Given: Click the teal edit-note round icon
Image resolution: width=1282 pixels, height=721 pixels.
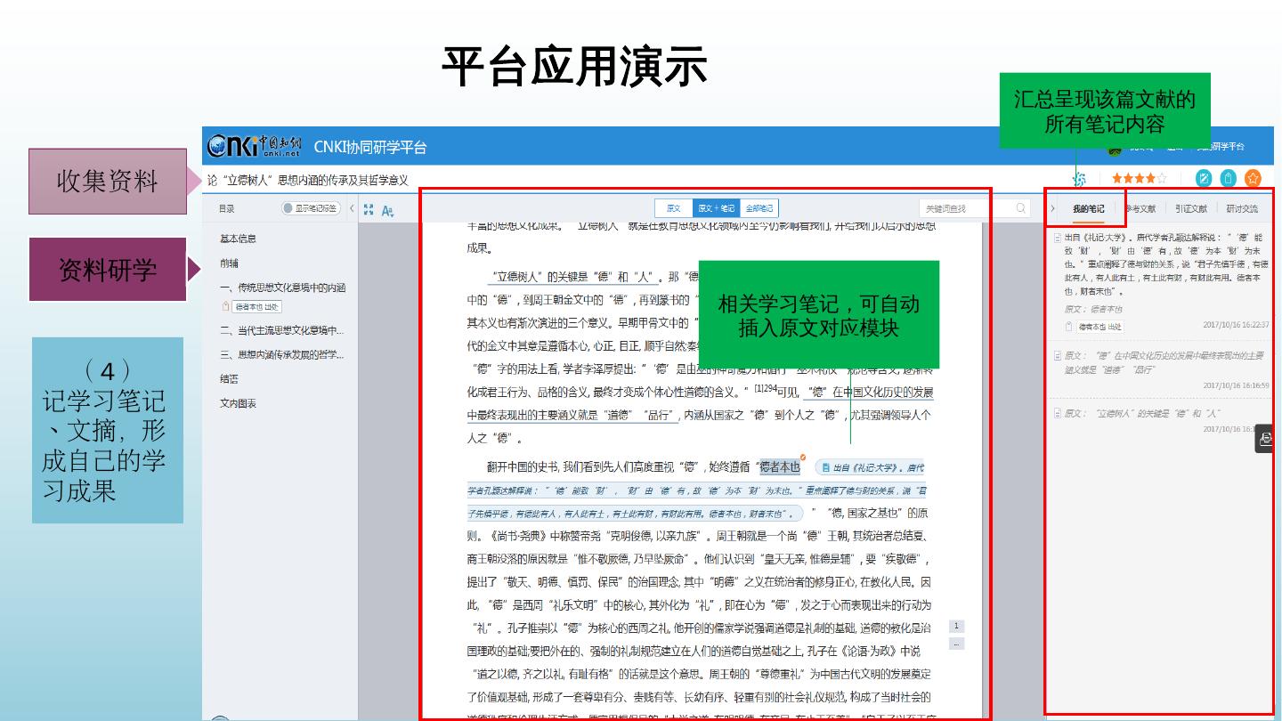Looking at the screenshot, I should click(1204, 178).
